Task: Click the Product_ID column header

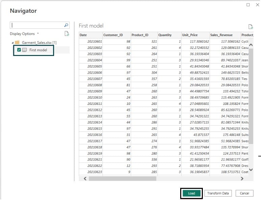Action: tap(144, 35)
